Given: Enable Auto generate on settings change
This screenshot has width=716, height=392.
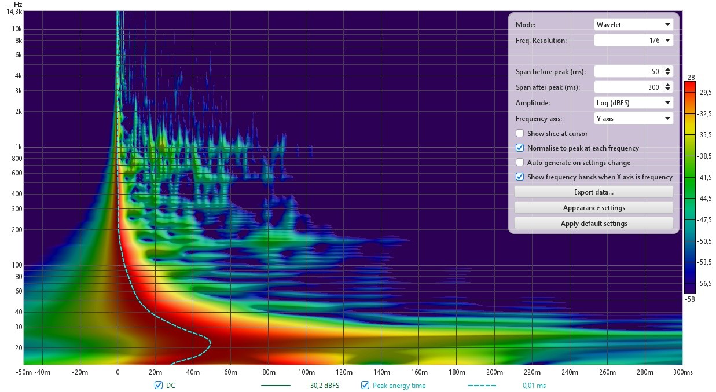Looking at the screenshot, I should click(x=520, y=163).
